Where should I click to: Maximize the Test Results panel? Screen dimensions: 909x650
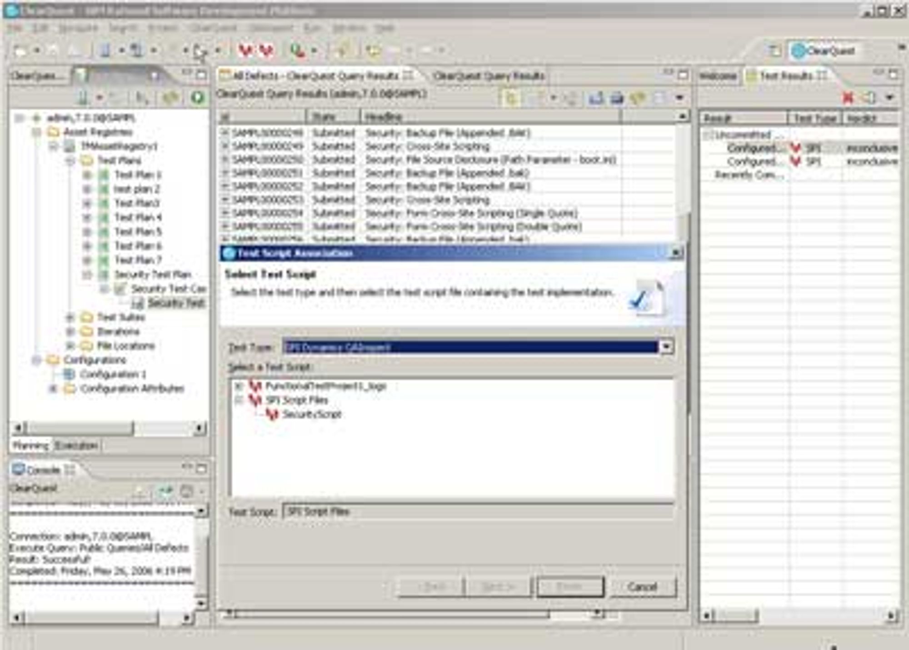coord(893,74)
